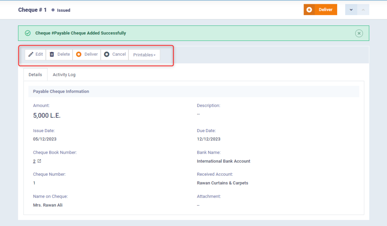Open the Printables dropdown
Image resolution: width=387 pixels, height=226 pixels.
(x=144, y=55)
